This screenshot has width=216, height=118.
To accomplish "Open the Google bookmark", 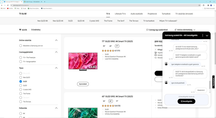I will click(x=23, y=8).
